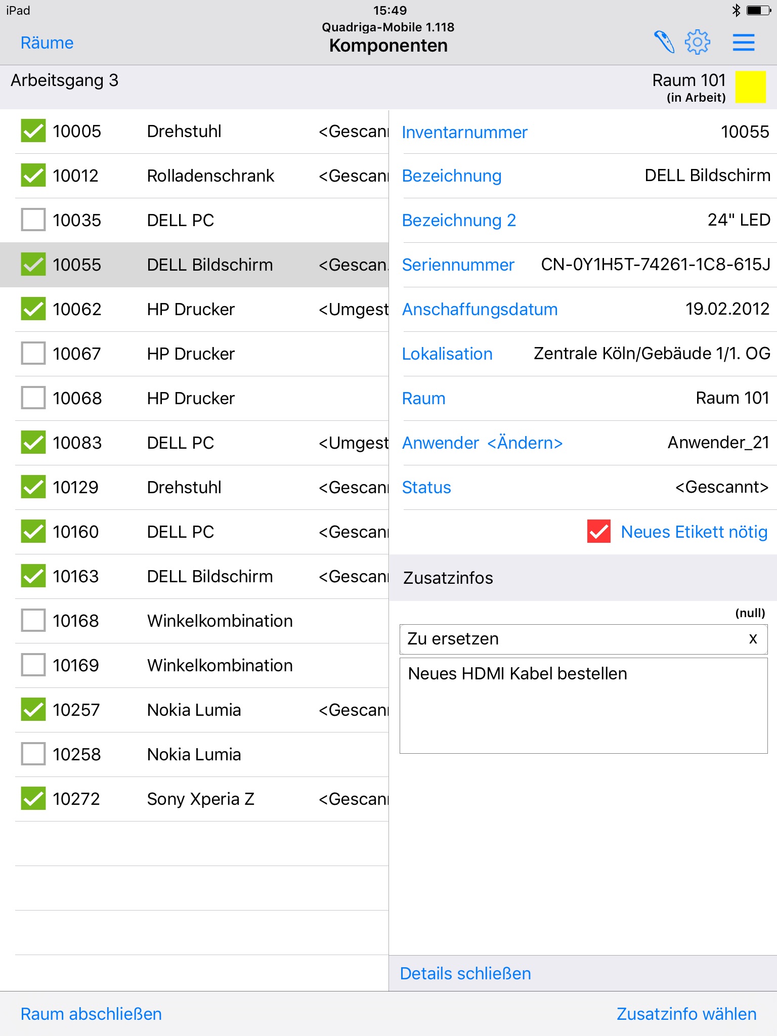The width and height of the screenshot is (777, 1036).
Task: Edit the 'Neues HDMI Kabel bestellen' note
Action: click(x=584, y=706)
